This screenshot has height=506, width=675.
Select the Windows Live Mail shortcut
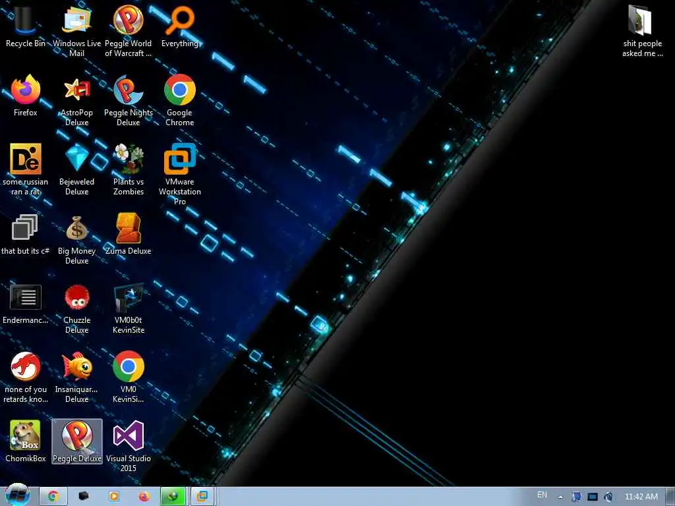[x=76, y=32]
